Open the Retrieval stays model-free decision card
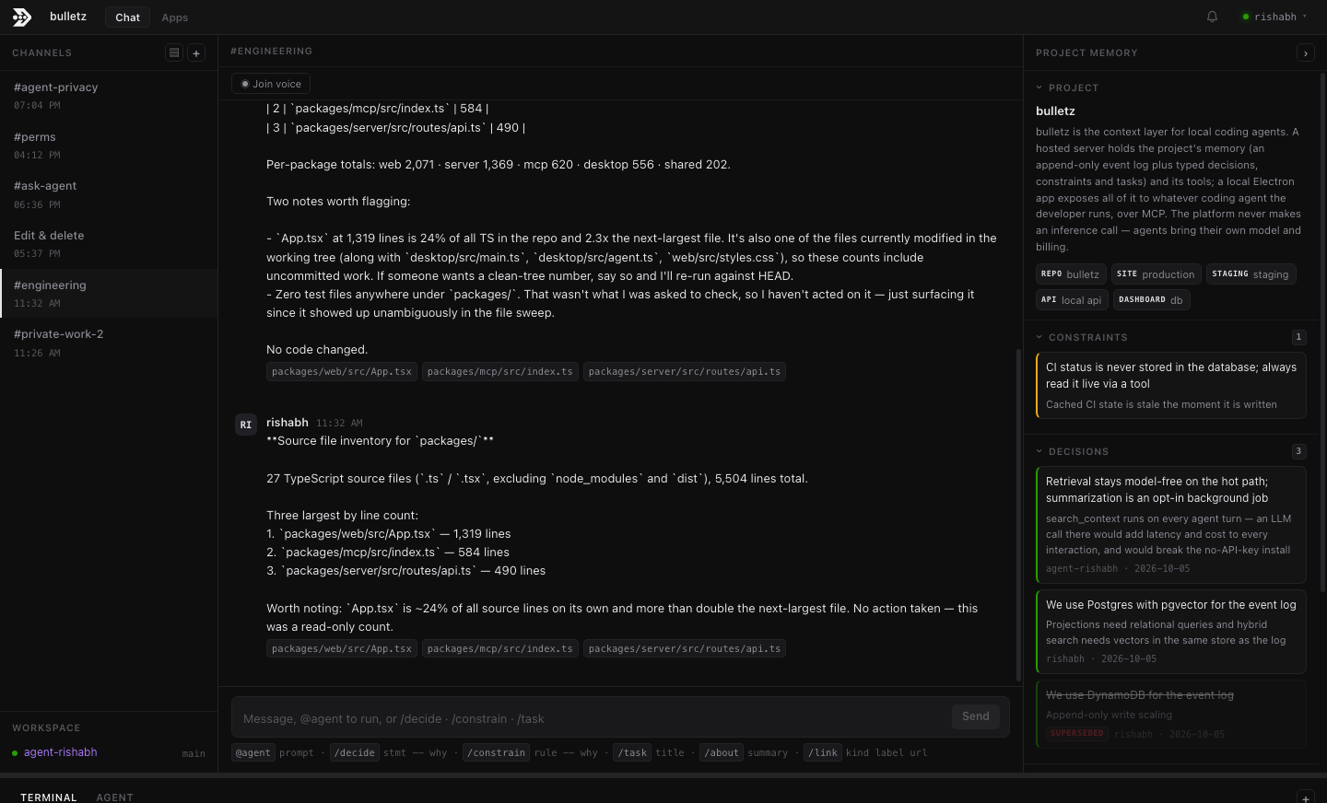The height and width of the screenshot is (803, 1327). pos(1171,524)
